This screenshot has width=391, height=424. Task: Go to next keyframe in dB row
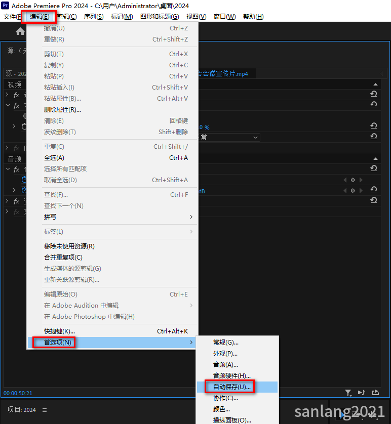361,191
